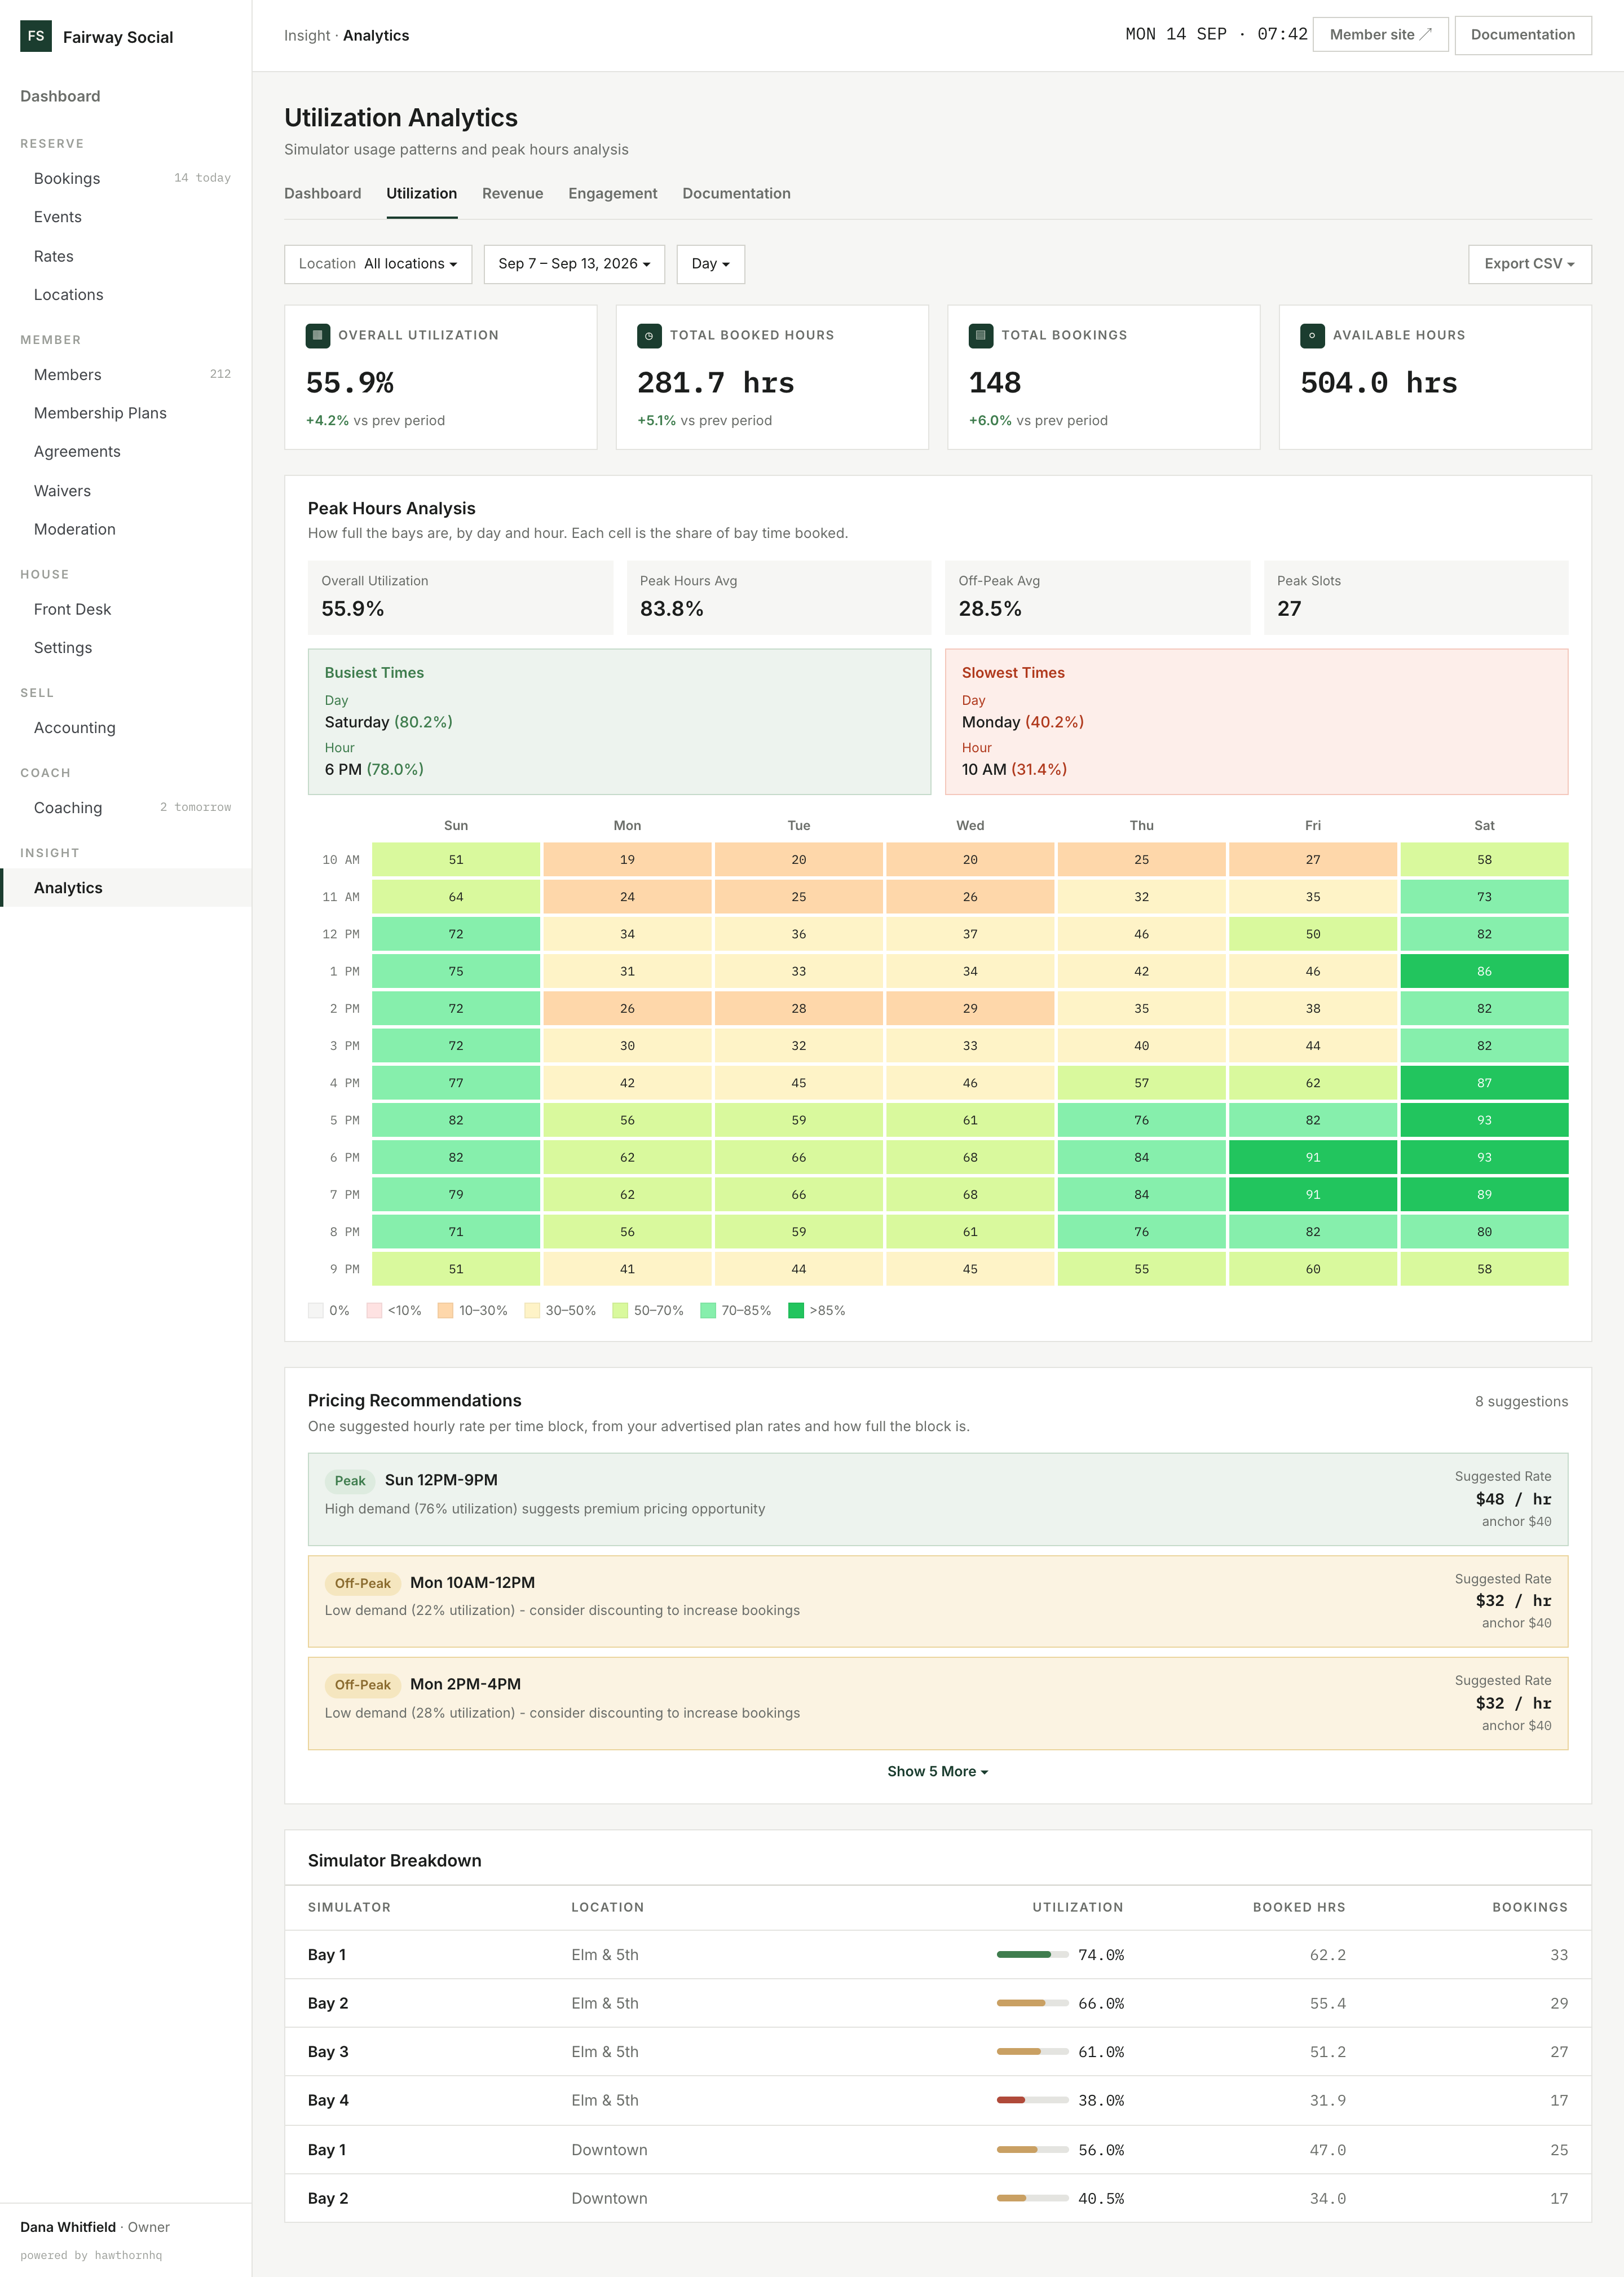Click the Fri 6 PM heatmap cell 91
The width and height of the screenshot is (1624, 2277).
(x=1312, y=1157)
